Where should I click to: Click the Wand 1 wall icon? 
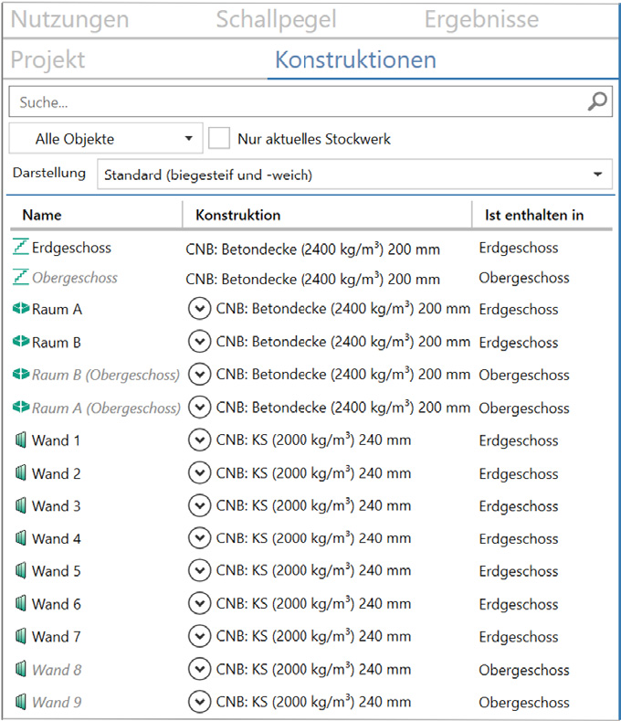click(x=21, y=440)
